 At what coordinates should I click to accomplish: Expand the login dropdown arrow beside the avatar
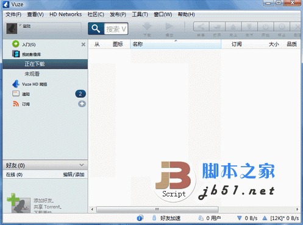coord(20,25)
